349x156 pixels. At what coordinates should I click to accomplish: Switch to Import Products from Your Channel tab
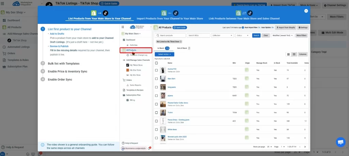tap(170, 18)
